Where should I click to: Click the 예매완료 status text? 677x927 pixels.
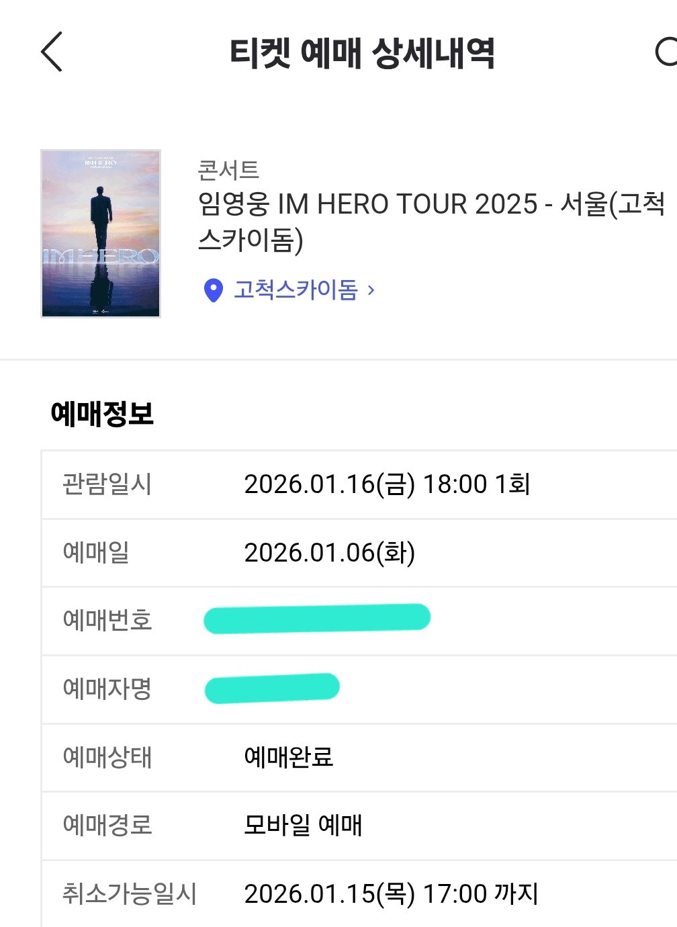tap(289, 757)
